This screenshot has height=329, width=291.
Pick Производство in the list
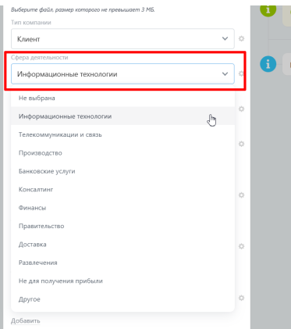[122, 153]
